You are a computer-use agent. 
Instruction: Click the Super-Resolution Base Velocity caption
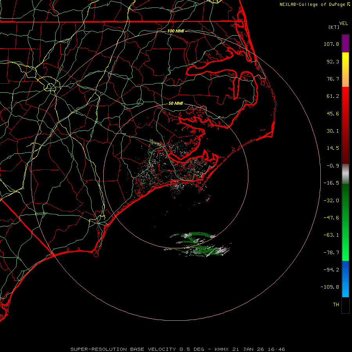178,349
